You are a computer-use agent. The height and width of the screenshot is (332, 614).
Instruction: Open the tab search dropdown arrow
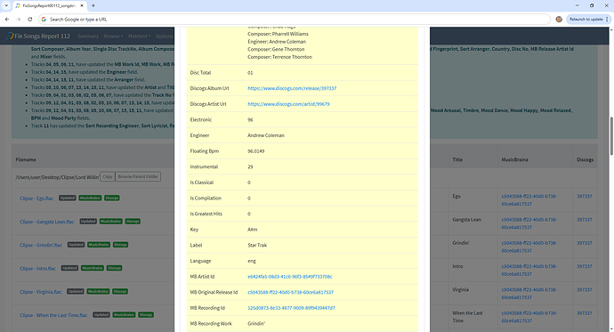(x=6, y=5)
